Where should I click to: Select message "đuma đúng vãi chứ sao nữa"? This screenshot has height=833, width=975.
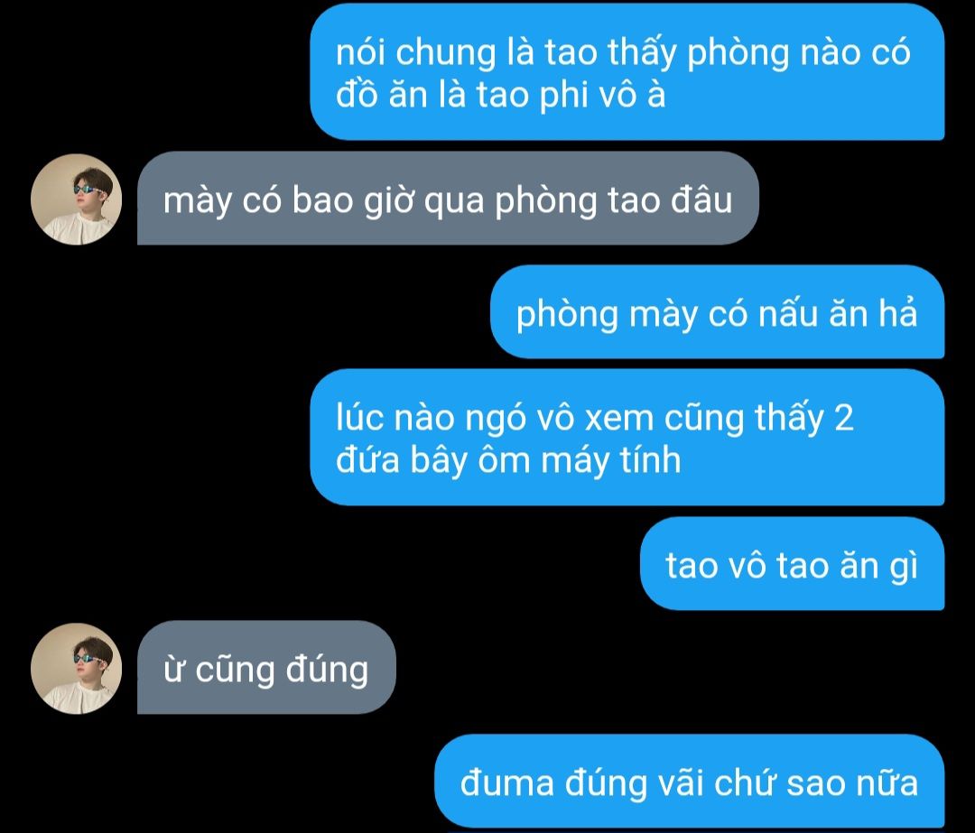[x=689, y=782]
